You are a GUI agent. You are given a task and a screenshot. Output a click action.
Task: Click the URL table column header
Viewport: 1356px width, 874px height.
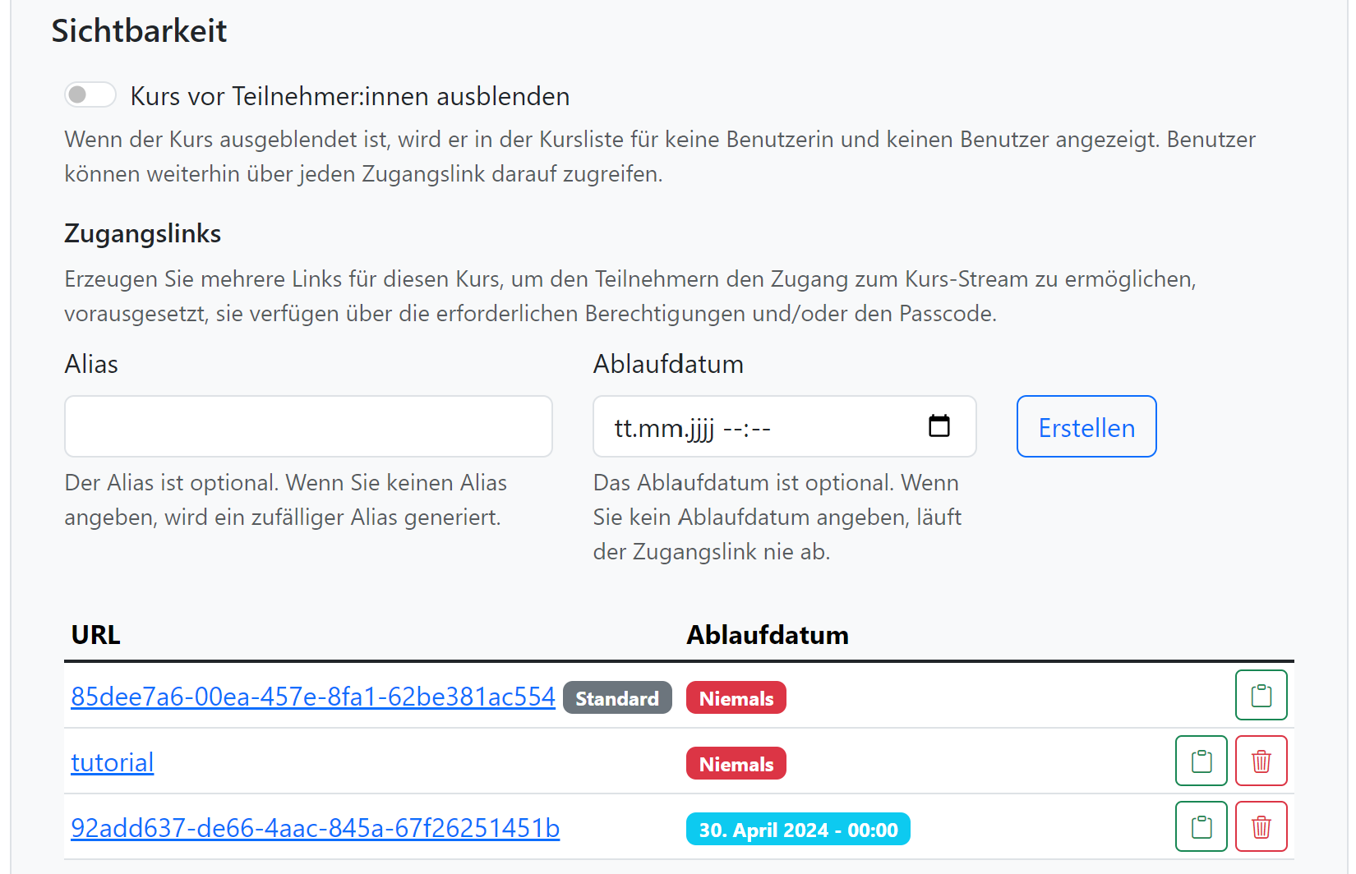point(96,635)
